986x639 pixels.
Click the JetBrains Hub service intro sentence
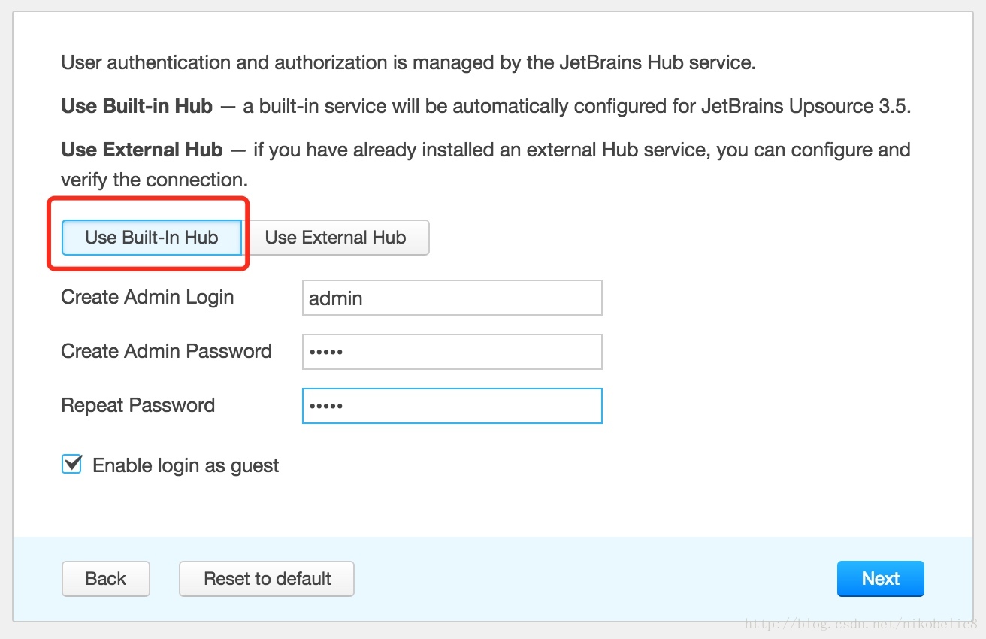pos(408,62)
